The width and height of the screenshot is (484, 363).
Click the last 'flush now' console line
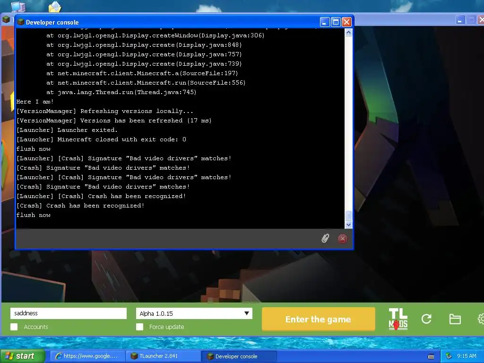[x=34, y=215]
